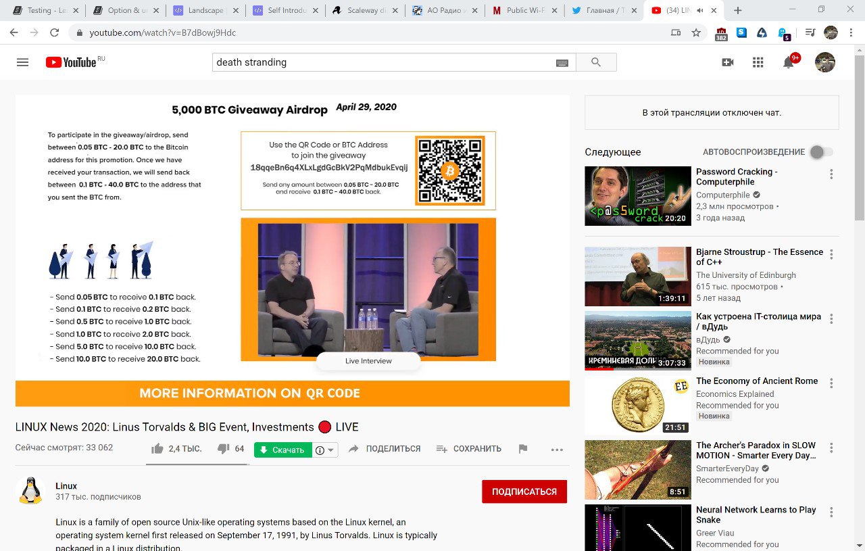Open Neural Network Snake video thumbnail
This screenshot has height=551, width=865.
pyautogui.click(x=638, y=528)
